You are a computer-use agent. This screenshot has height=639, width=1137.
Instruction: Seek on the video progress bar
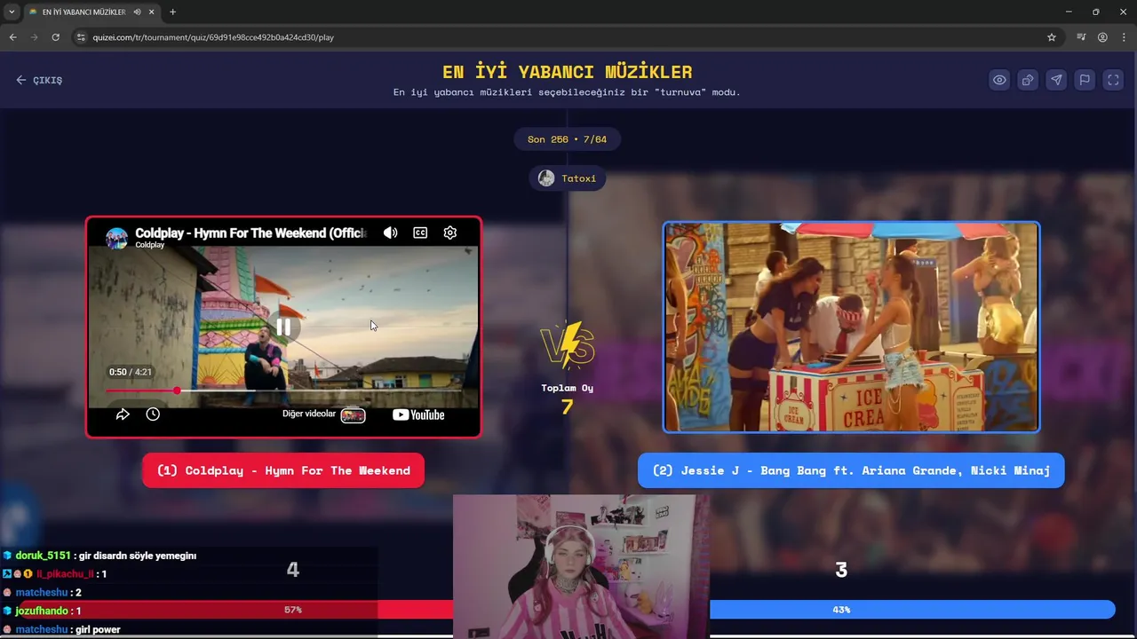tap(283, 390)
